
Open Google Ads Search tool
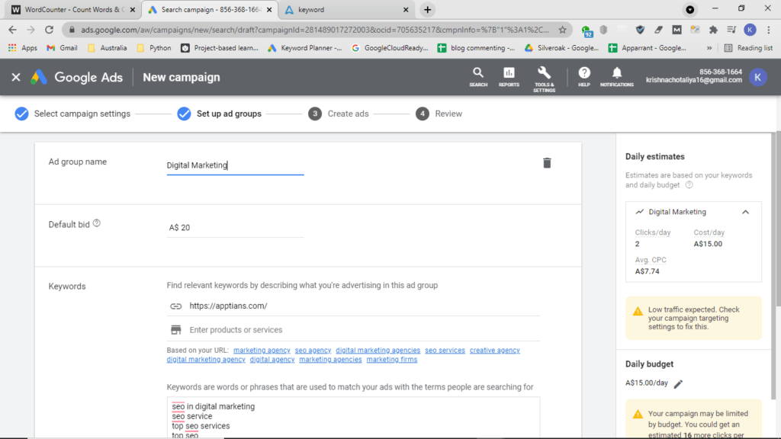477,77
